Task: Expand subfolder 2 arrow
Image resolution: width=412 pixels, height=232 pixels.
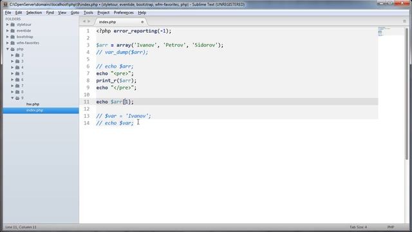Action: coord(12,55)
